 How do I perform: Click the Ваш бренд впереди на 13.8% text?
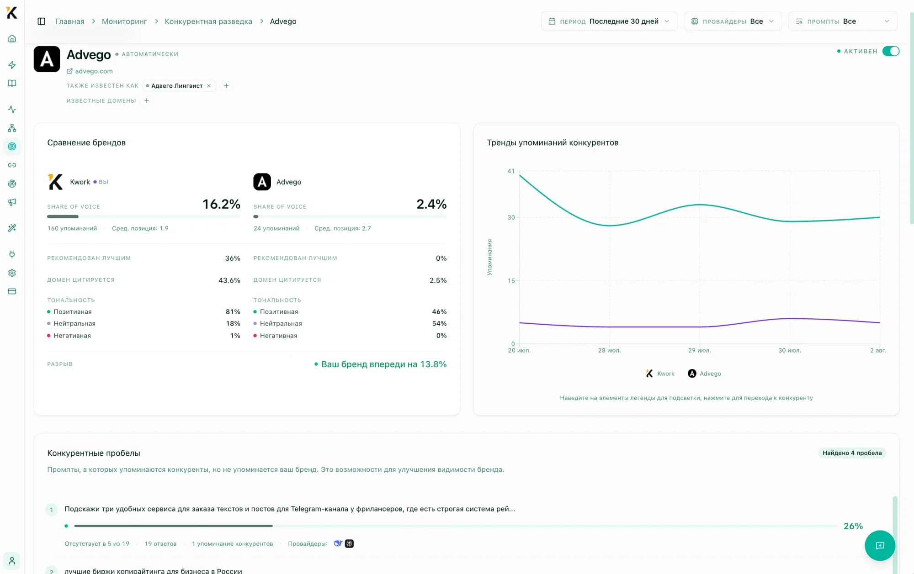[384, 364]
